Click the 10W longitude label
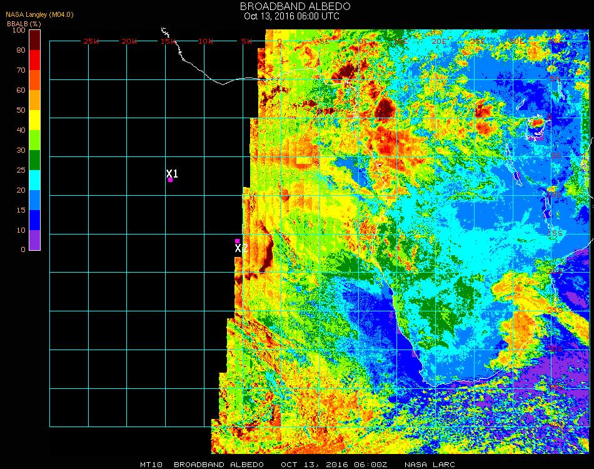 click(x=206, y=41)
